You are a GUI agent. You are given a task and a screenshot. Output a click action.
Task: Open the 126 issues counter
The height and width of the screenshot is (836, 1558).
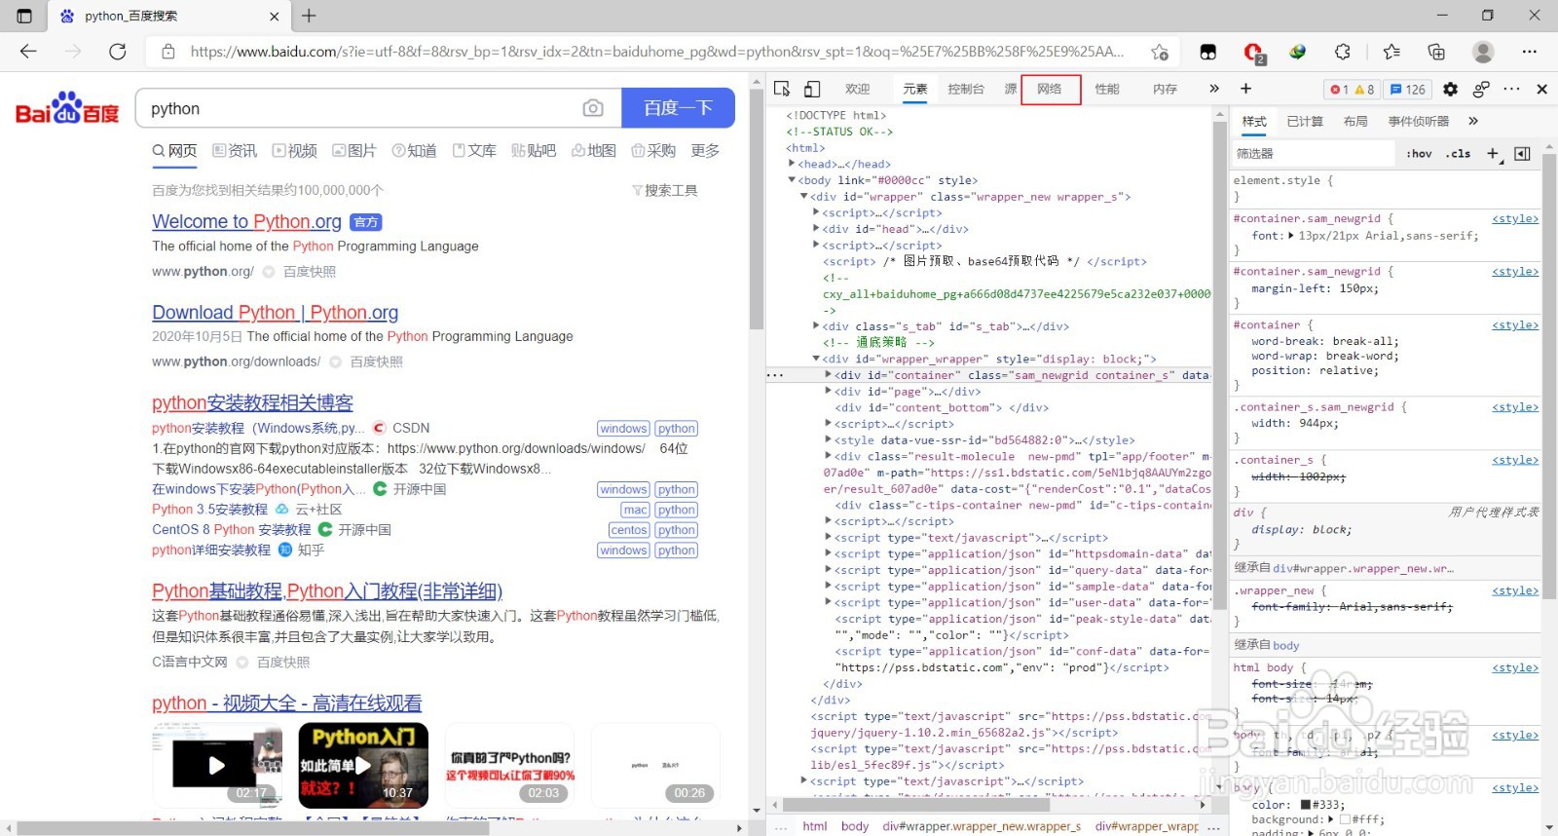pos(1407,90)
